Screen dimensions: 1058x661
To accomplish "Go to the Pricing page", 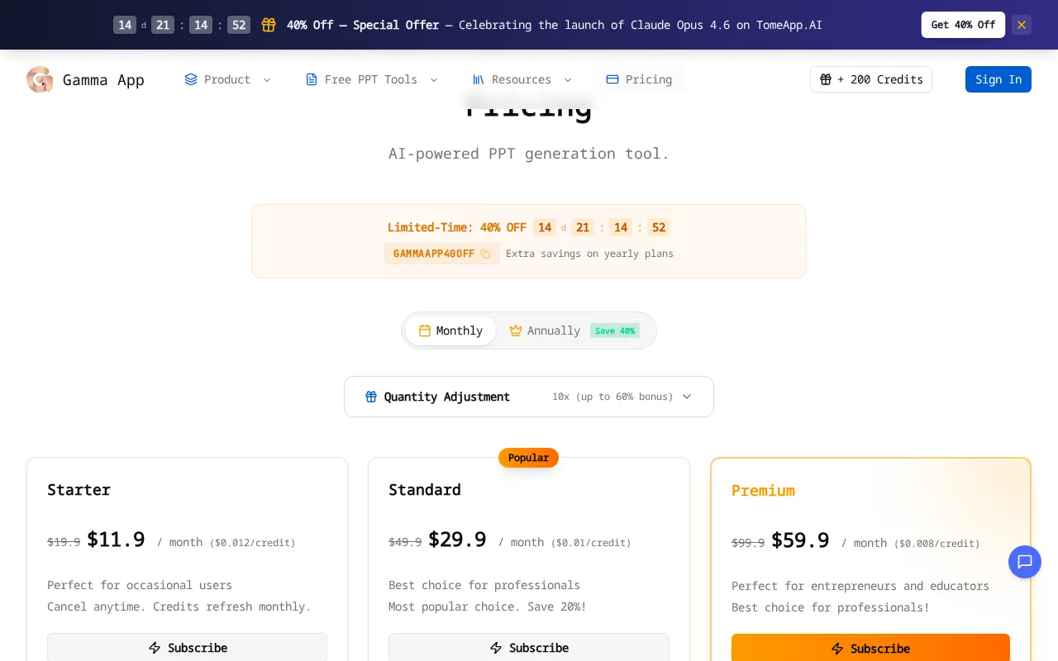I will click(x=639, y=79).
